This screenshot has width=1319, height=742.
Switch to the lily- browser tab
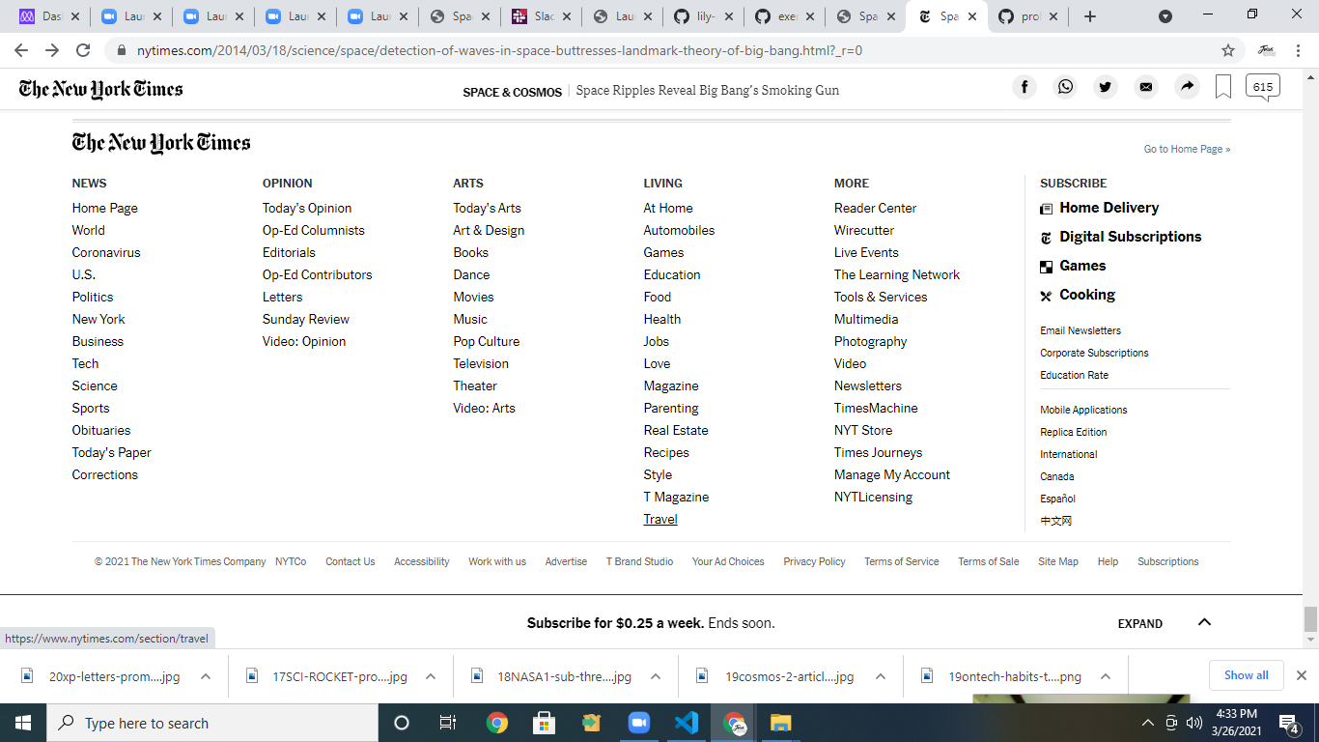coord(704,15)
